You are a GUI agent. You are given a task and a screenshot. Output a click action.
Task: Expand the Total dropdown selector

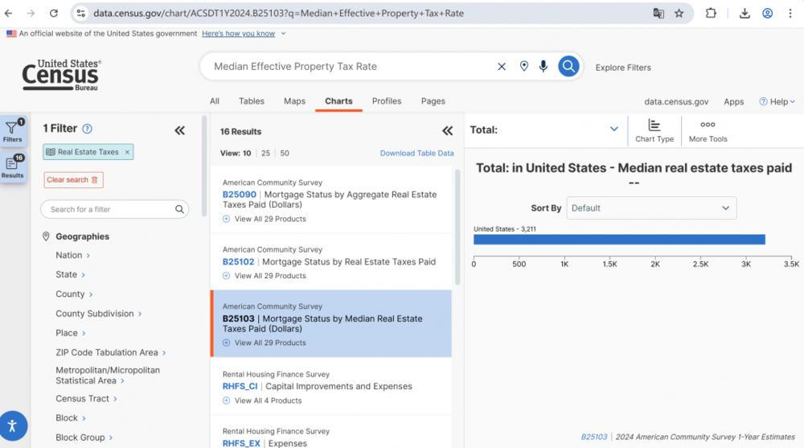click(614, 129)
